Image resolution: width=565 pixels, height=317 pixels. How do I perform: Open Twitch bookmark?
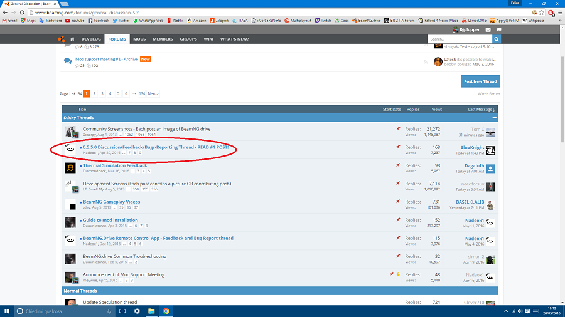pos(323,21)
